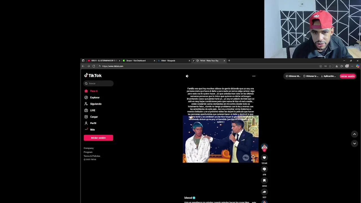Go to next video with down chevron
Image resolution: width=361 pixels, height=203 pixels.
pos(355,144)
